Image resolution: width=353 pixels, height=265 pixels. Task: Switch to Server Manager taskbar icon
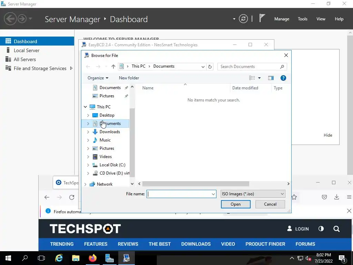[x=109, y=258]
